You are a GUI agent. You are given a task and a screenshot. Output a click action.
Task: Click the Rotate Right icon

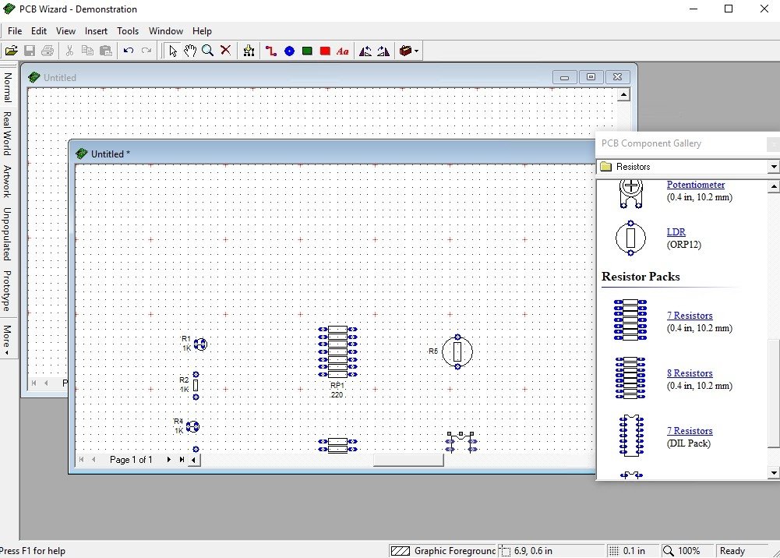[383, 51]
